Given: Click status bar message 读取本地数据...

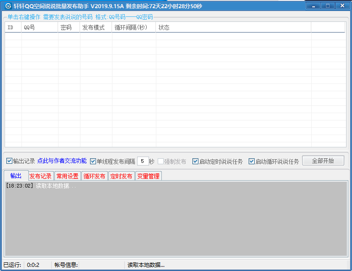Looking at the screenshot, I should coord(146,265).
